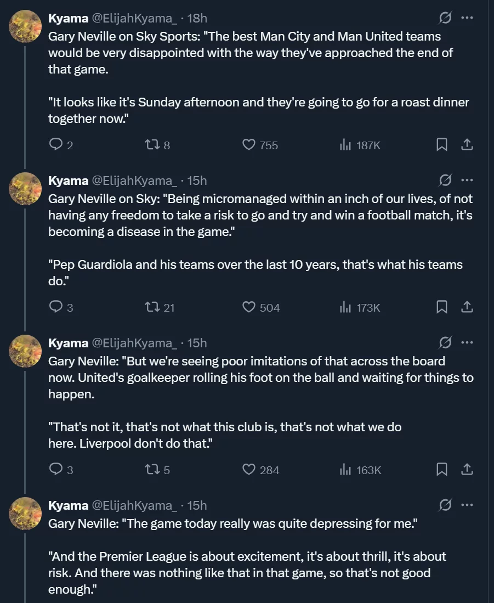
Task: Open more options on the micromanaged tweet
Action: click(x=467, y=180)
